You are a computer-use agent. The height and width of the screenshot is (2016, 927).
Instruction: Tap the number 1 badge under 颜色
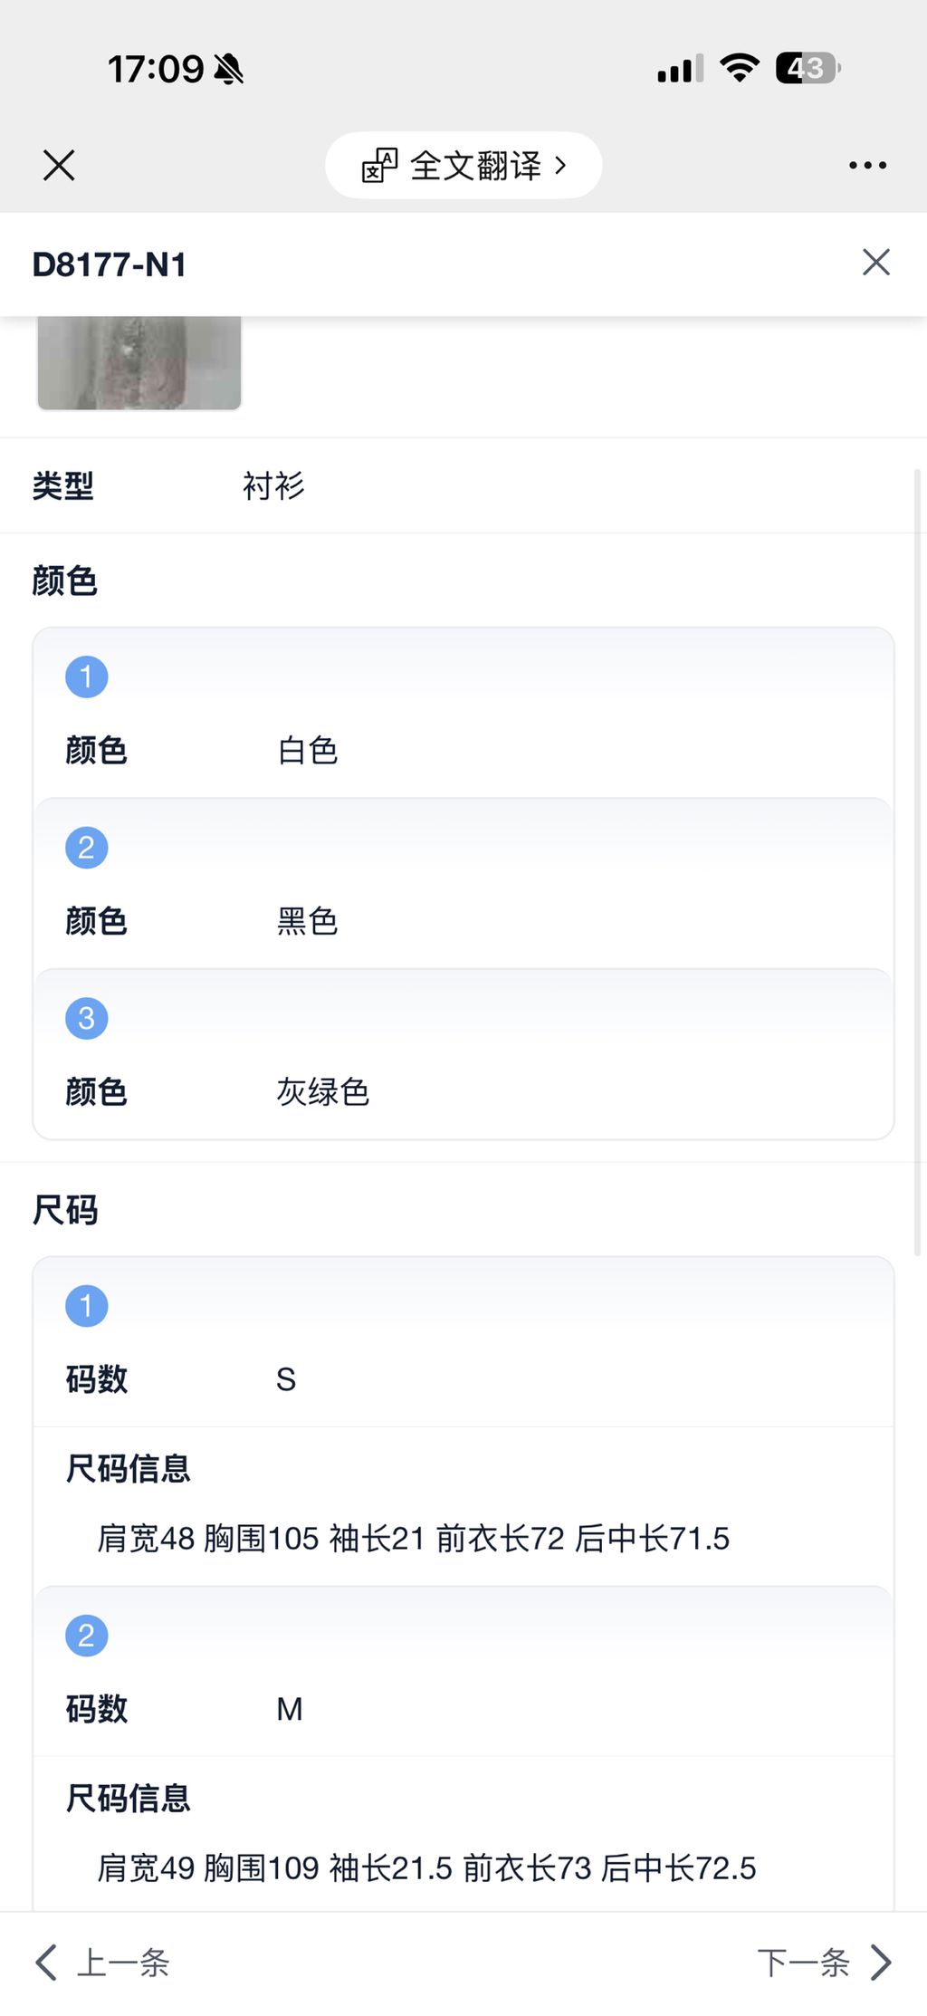pyautogui.click(x=87, y=677)
